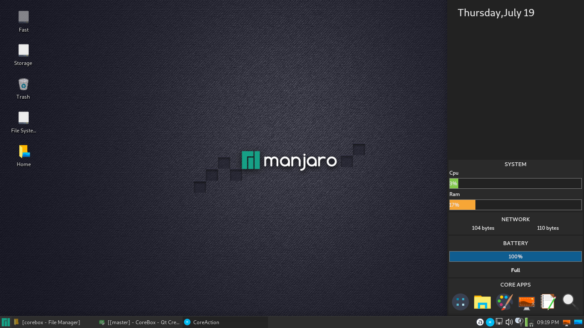
Task: Click the blue show desktop panel icon
Action: [578, 322]
